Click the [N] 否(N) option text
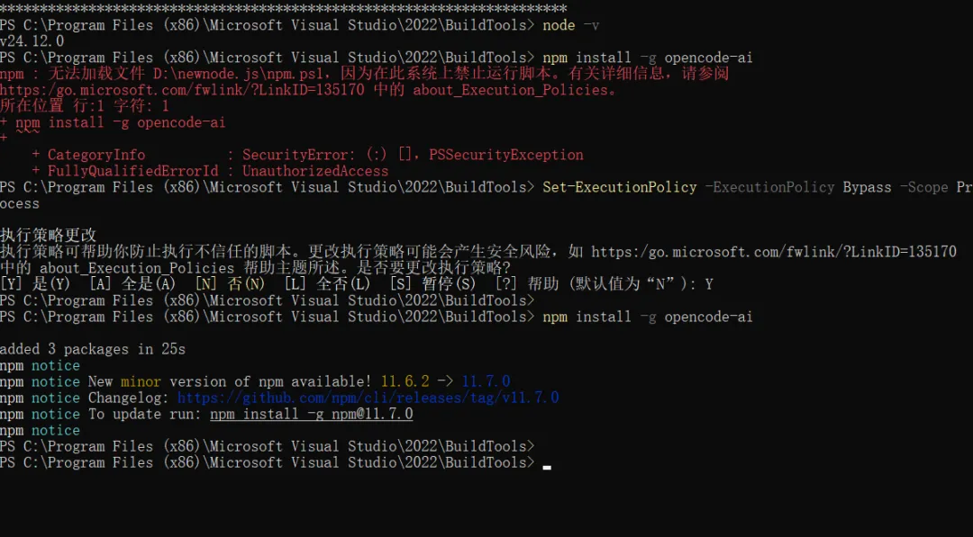973x537 pixels. 230,284
